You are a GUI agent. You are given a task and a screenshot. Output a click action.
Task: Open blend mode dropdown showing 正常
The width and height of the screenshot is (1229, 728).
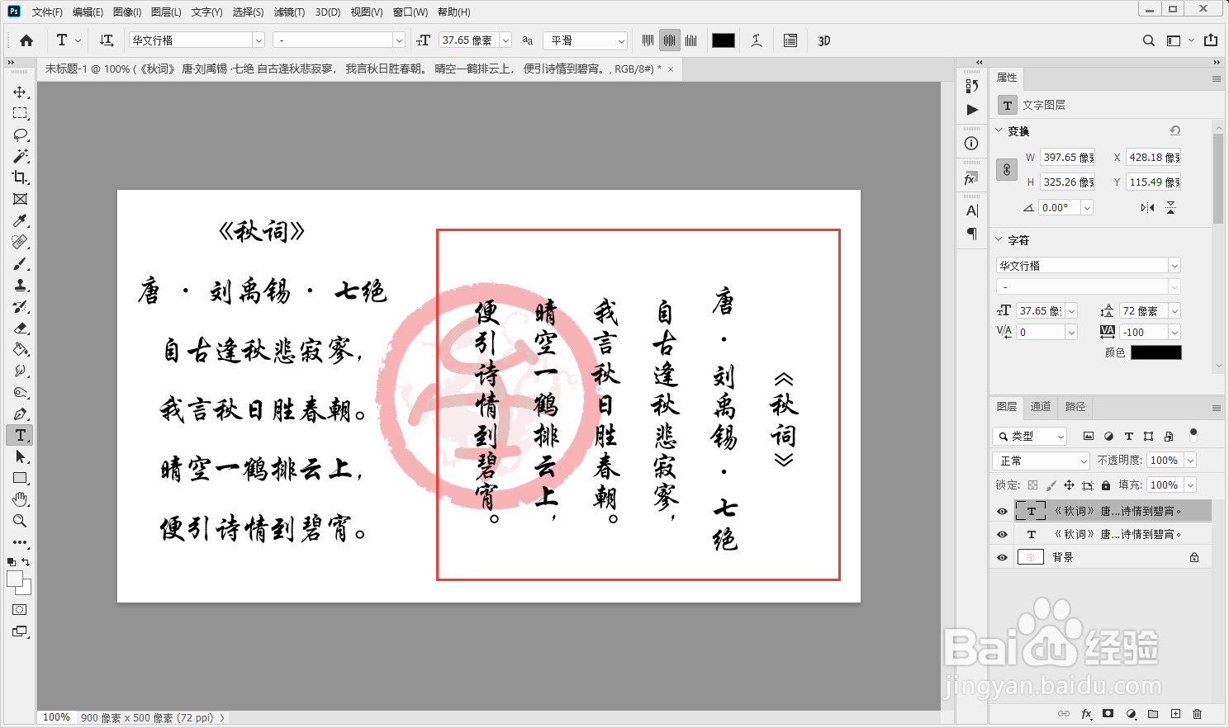point(1042,461)
